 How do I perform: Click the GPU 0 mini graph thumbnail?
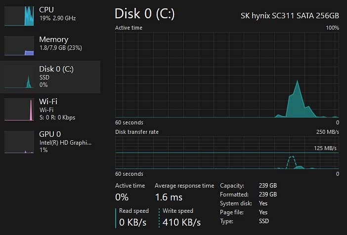(19, 142)
